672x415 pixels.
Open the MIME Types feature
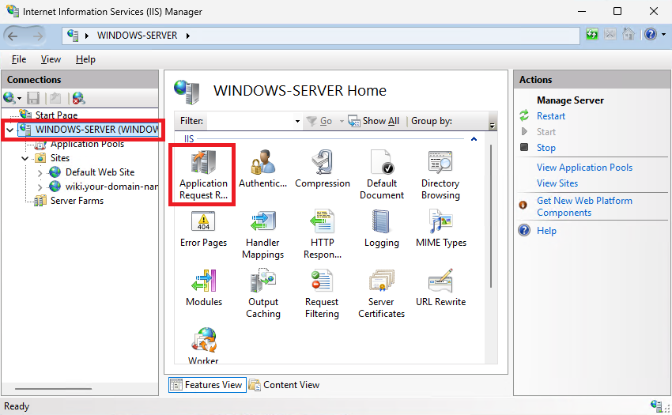tap(440, 228)
